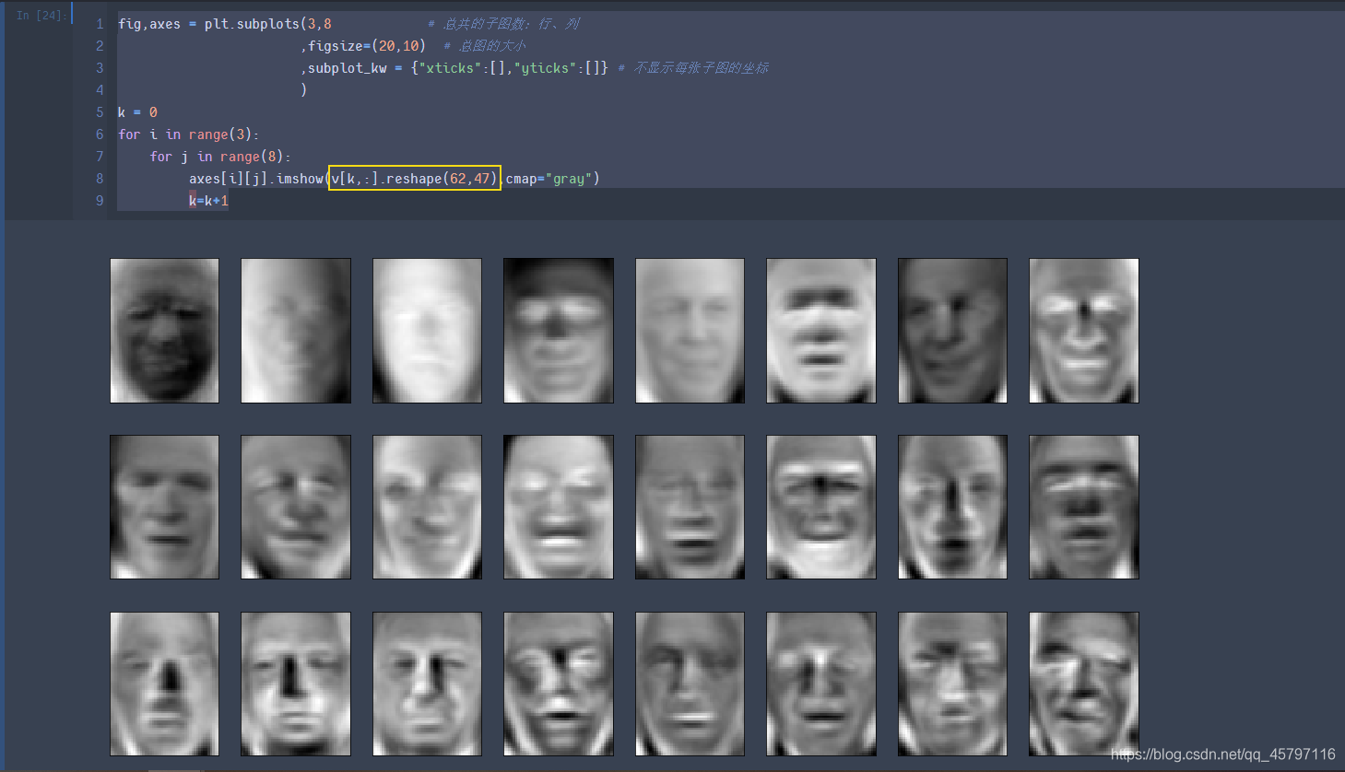Select the brightest face image in top row
The image size is (1345, 772).
[x=427, y=330]
